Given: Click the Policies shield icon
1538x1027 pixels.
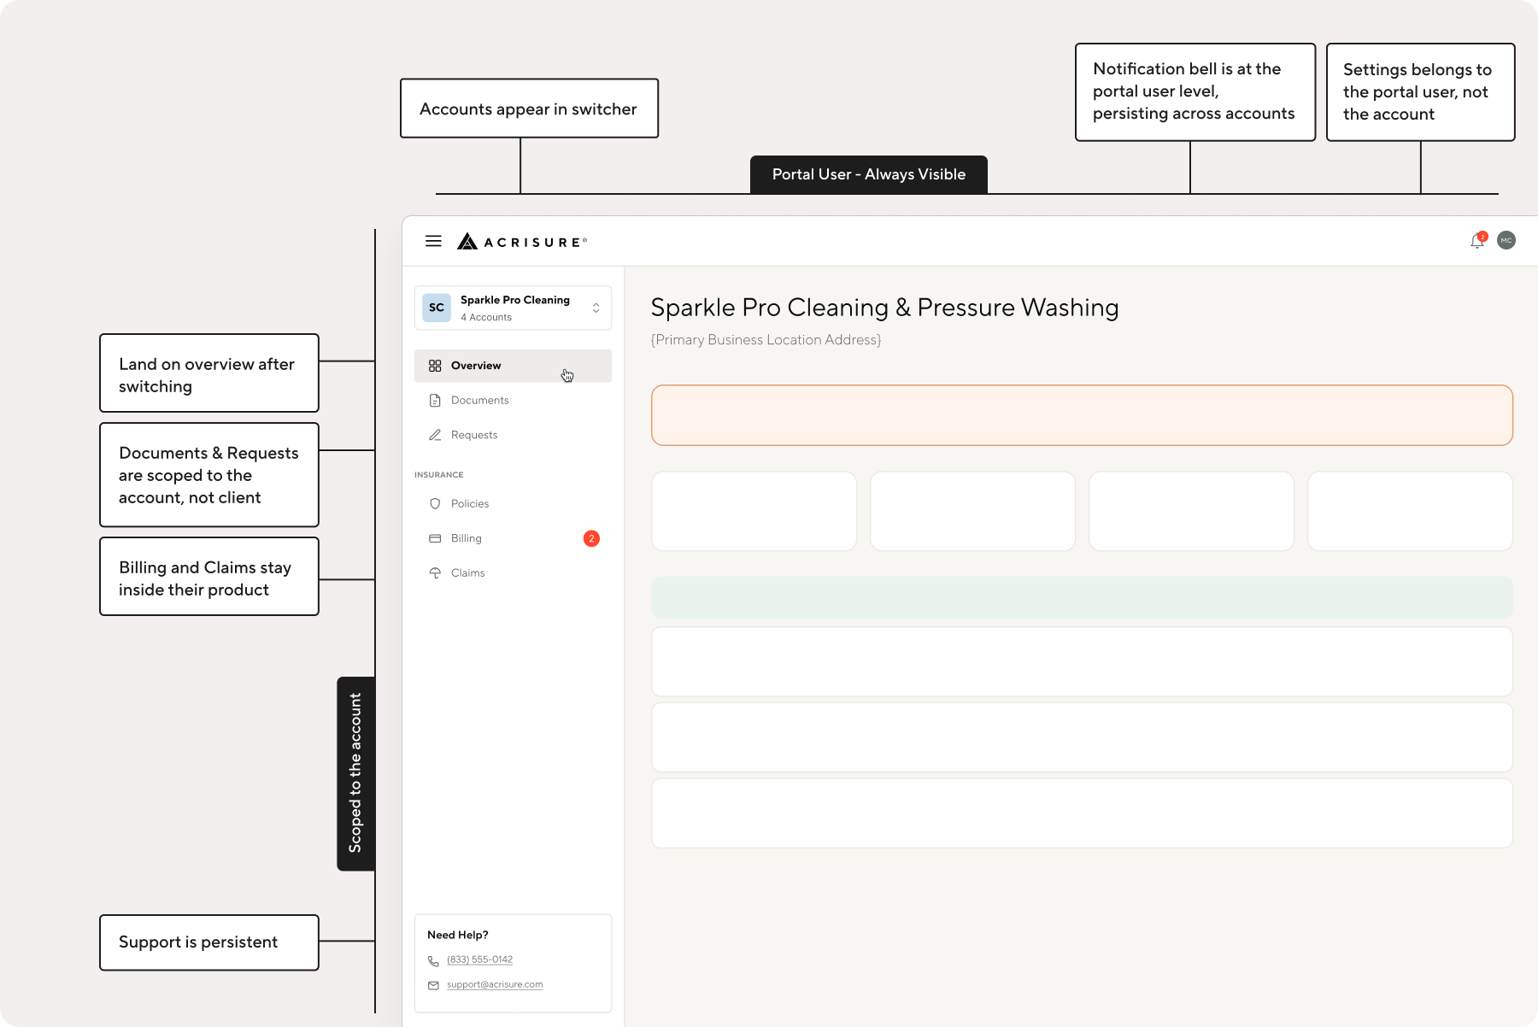Looking at the screenshot, I should click(x=435, y=504).
